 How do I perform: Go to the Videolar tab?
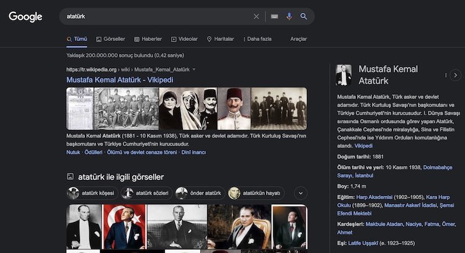[x=184, y=39]
